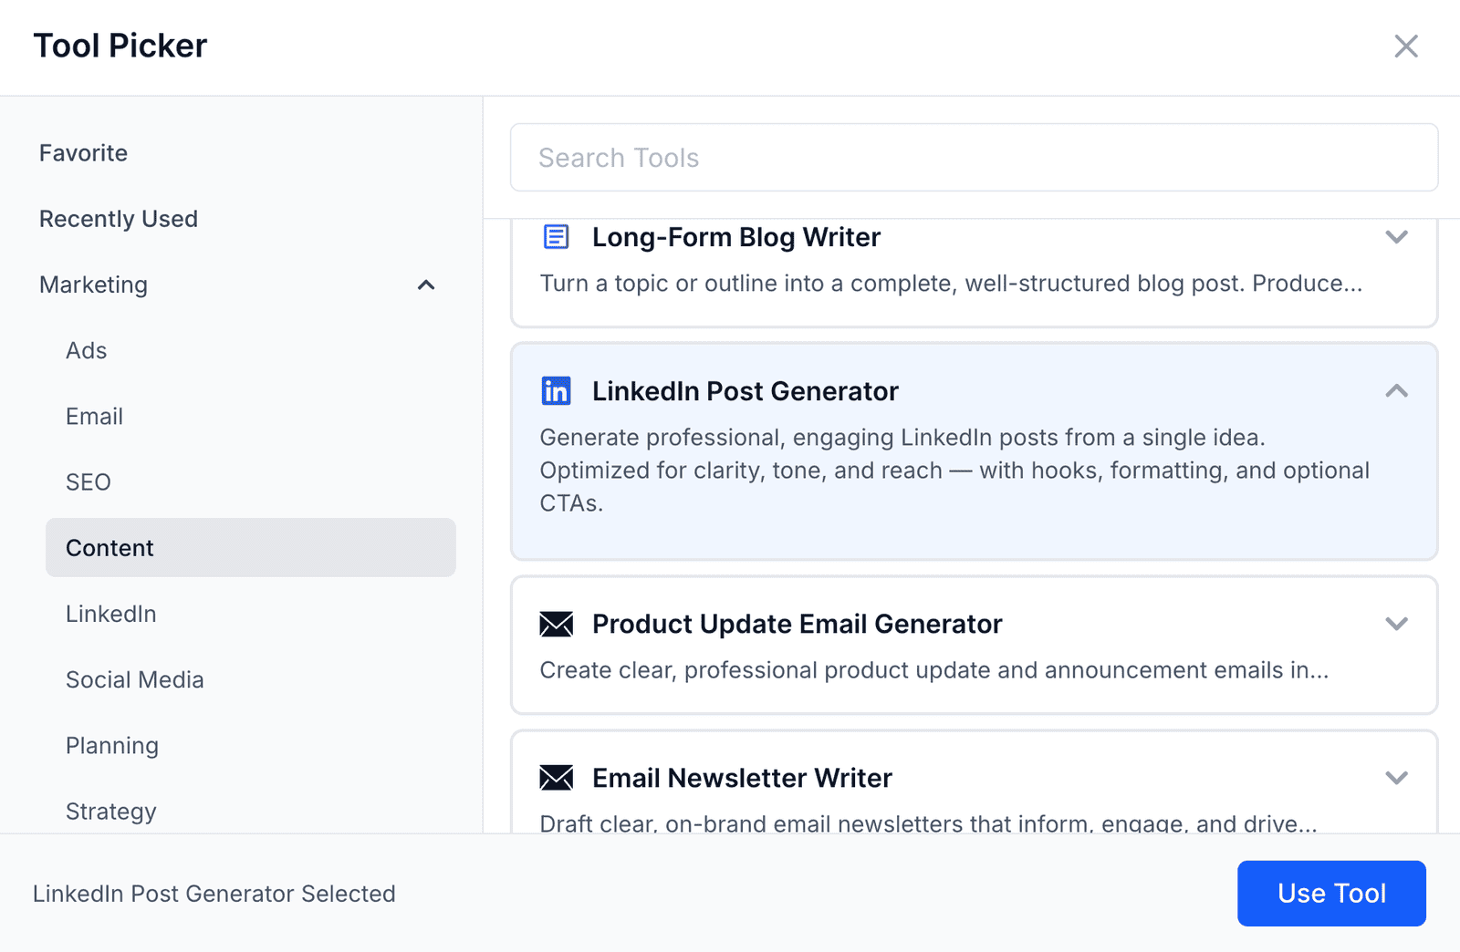The image size is (1460, 952).
Task: Click the LinkedIn logo icon
Action: 556,391
